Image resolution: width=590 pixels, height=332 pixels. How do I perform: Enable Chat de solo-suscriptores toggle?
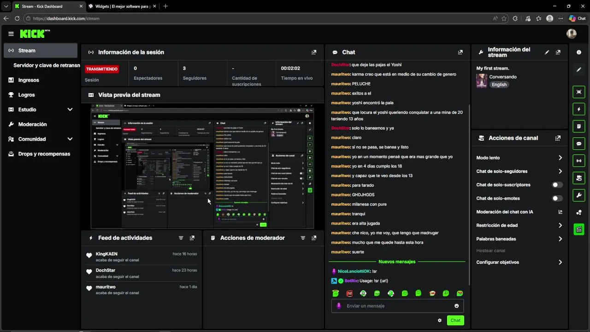point(557,185)
